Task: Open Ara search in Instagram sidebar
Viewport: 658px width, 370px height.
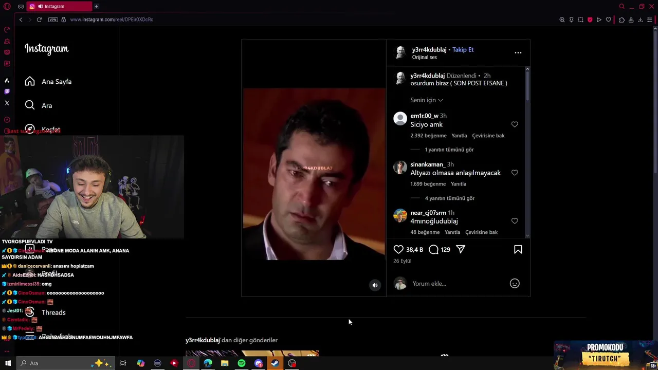Action: pyautogui.click(x=39, y=105)
